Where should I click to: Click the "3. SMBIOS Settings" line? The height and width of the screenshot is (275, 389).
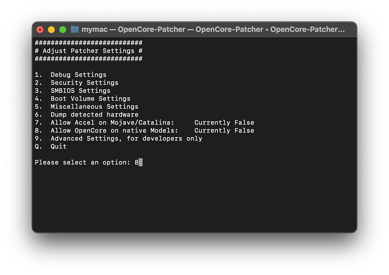pyautogui.click(x=73, y=91)
